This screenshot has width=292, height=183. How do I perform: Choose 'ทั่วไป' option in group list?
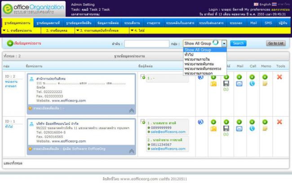click(205, 54)
